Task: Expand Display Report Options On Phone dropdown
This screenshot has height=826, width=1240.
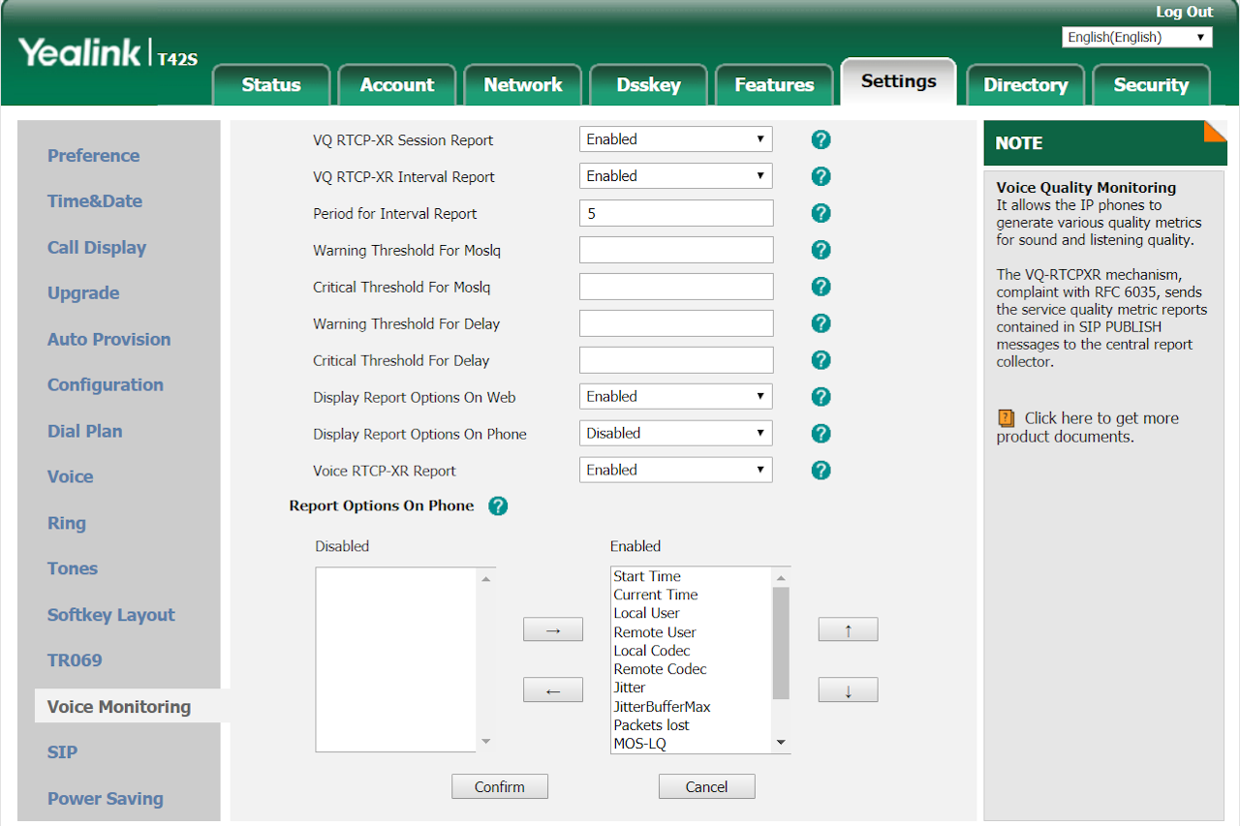Action: [x=675, y=434]
